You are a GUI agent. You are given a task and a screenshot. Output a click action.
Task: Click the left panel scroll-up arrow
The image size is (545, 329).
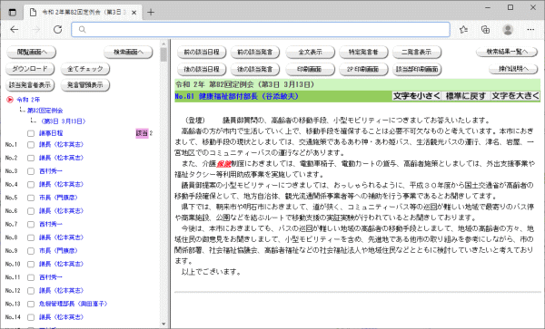click(x=163, y=44)
